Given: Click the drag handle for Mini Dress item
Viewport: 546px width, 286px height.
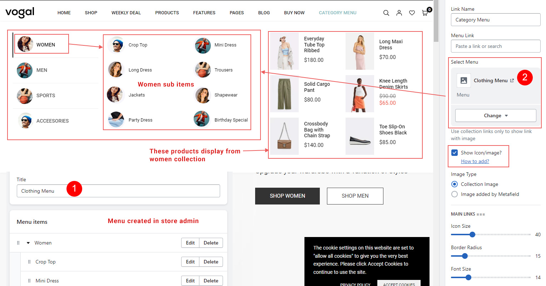Looking at the screenshot, I should [x=29, y=281].
